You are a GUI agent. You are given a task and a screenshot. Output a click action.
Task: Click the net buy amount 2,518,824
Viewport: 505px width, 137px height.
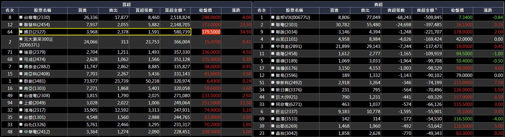(x=180, y=18)
